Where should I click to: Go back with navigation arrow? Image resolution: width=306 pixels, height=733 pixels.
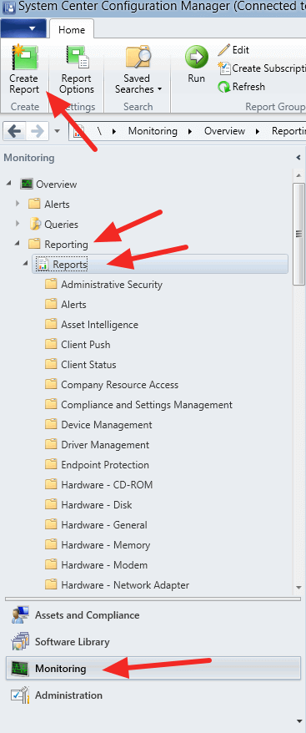tap(15, 131)
